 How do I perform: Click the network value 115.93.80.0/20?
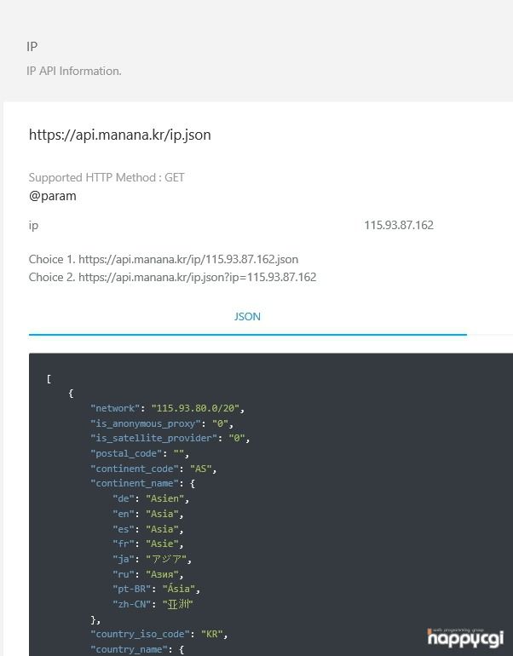[x=195, y=408]
